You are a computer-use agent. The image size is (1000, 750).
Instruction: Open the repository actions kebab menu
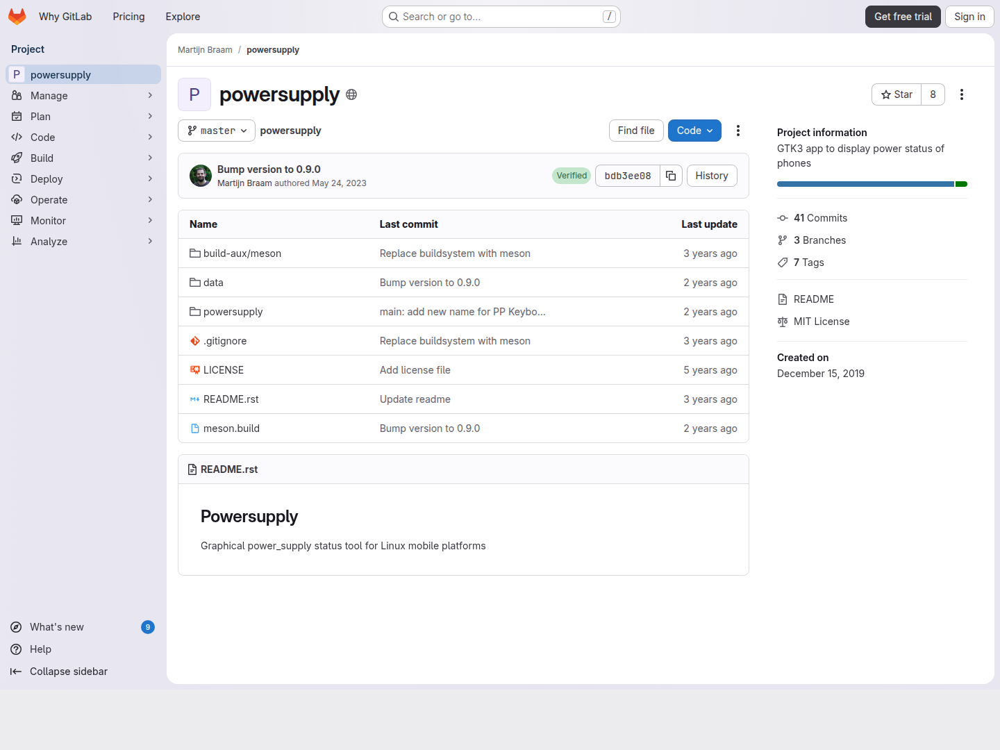[x=738, y=131]
